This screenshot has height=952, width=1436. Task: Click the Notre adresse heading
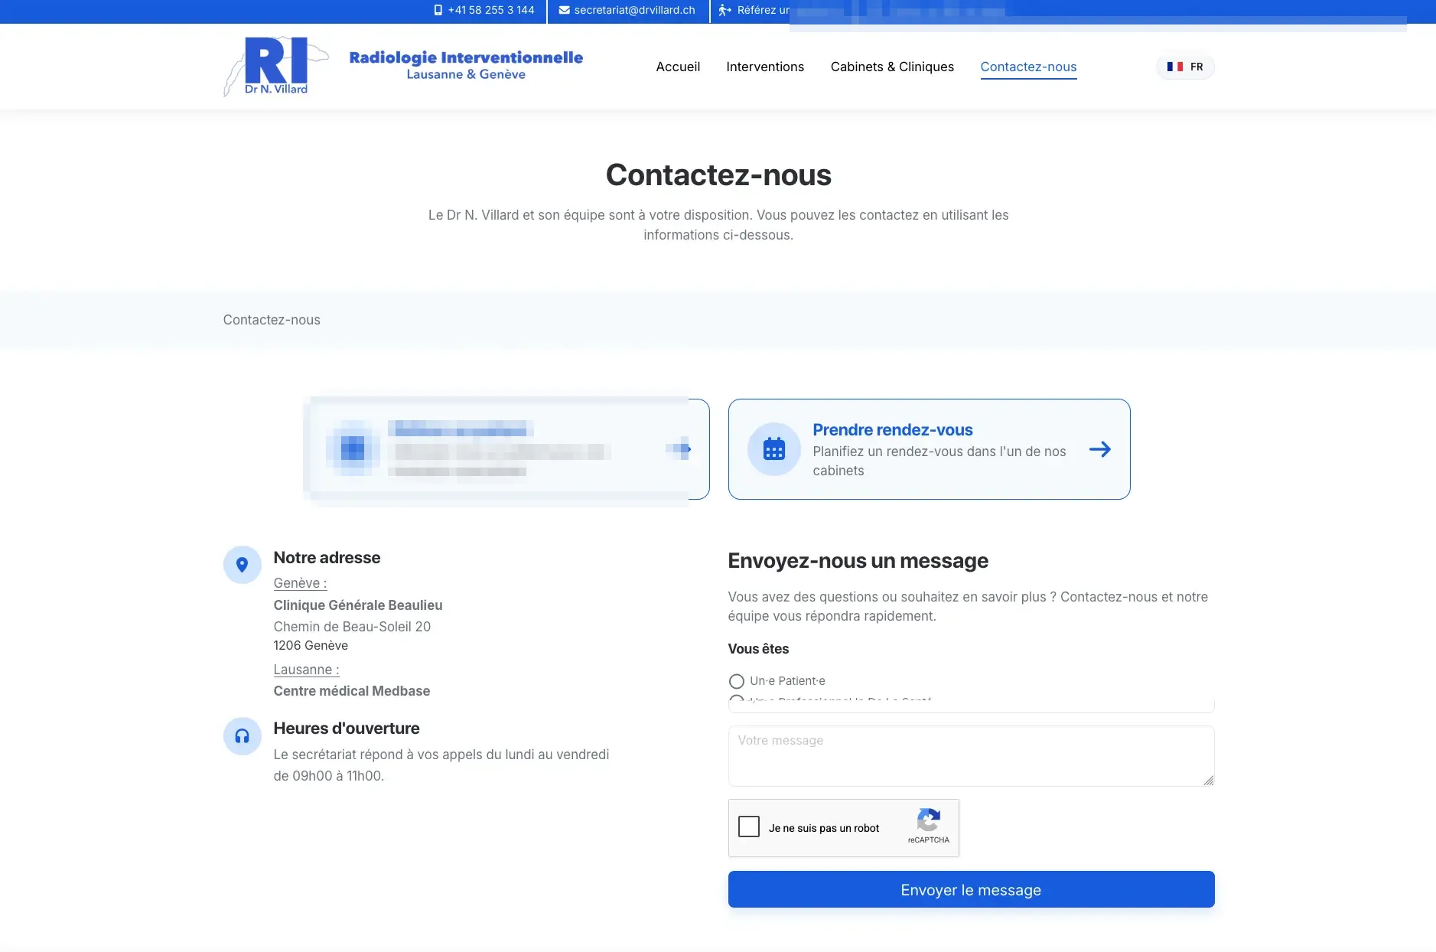pyautogui.click(x=327, y=558)
